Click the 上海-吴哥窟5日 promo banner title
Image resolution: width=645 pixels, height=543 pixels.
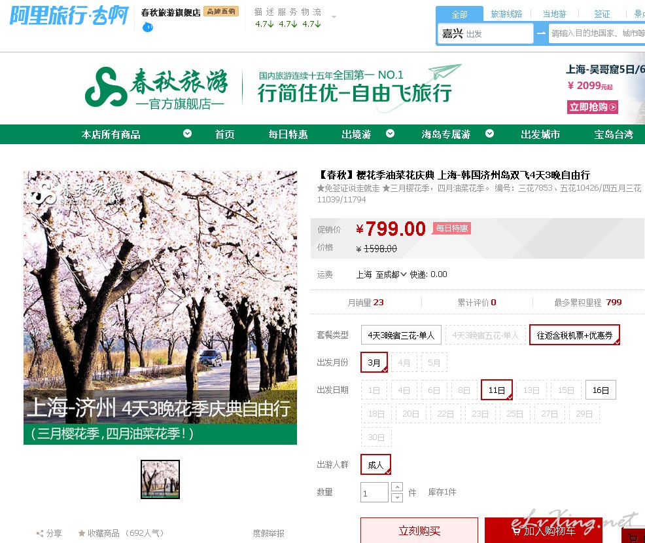tap(605, 69)
